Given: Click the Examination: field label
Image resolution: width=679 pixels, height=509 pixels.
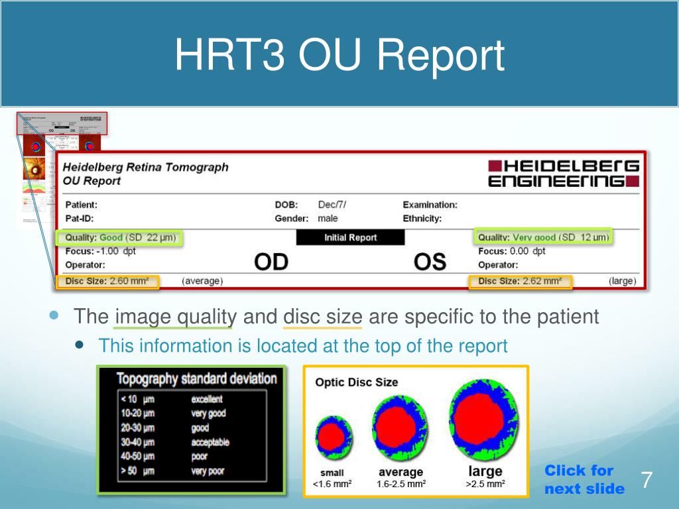Looking at the screenshot, I should (430, 205).
